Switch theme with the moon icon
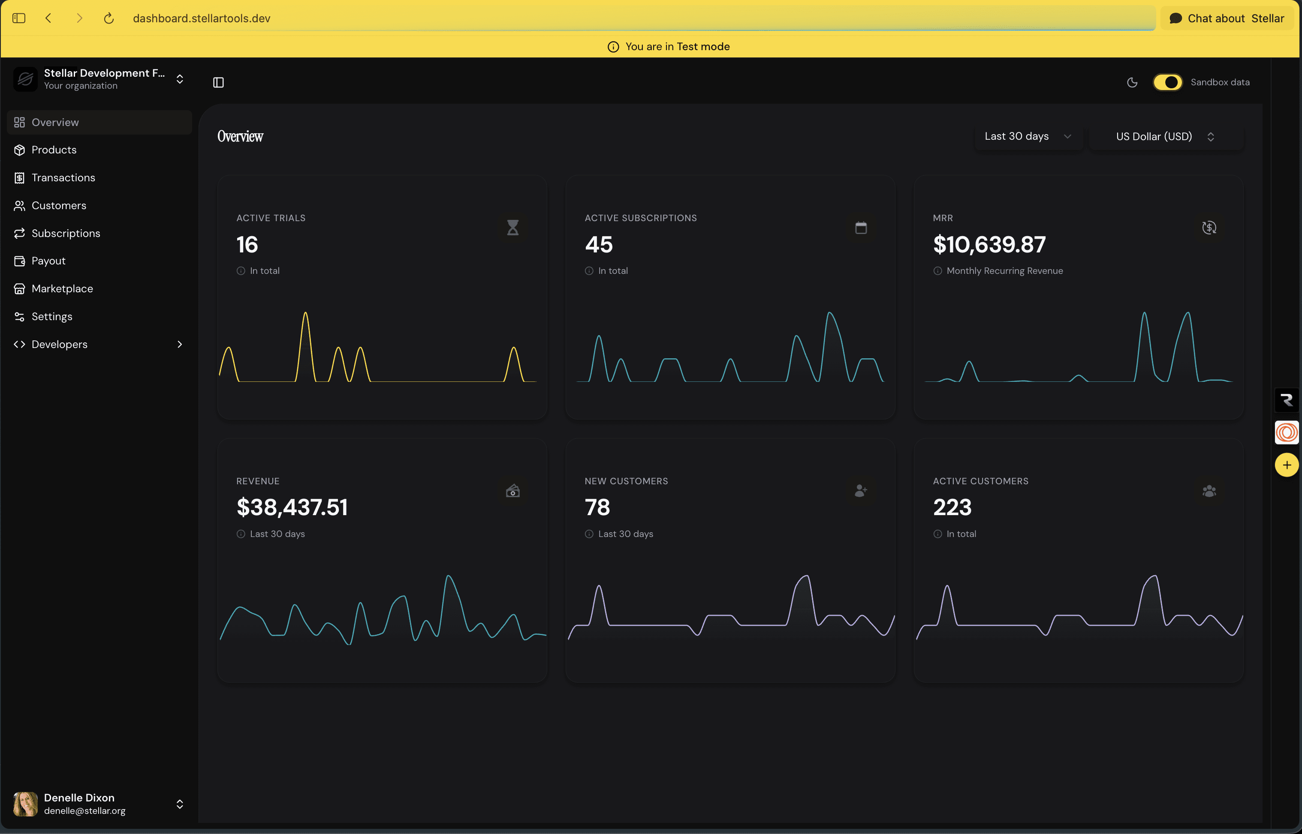 [x=1133, y=82]
